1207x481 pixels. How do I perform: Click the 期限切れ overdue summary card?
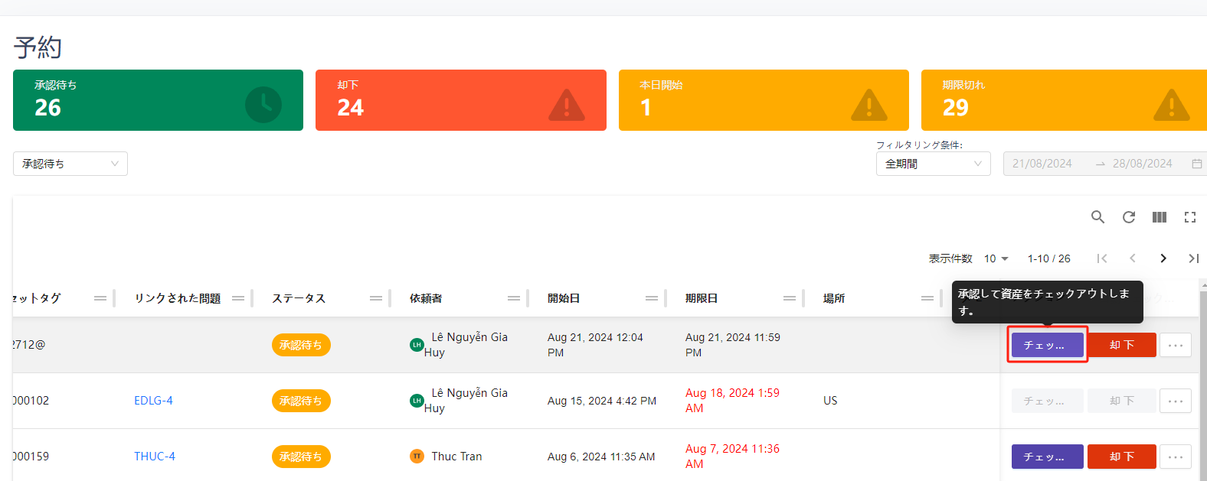1063,100
